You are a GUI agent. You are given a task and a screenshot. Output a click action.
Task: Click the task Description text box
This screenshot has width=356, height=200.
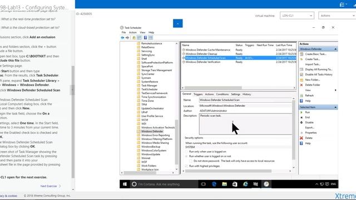pyautogui.click(x=245, y=124)
